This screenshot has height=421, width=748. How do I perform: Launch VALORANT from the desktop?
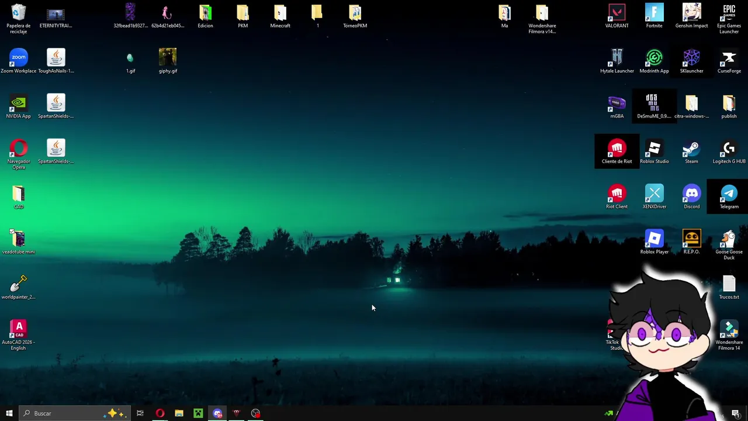click(x=617, y=16)
